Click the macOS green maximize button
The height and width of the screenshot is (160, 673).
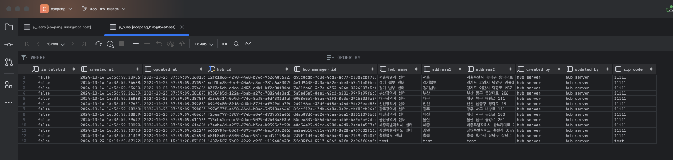(27, 9)
